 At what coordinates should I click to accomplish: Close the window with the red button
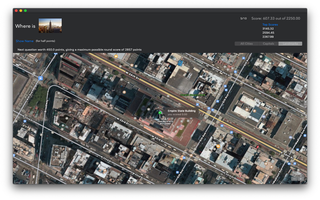[x=16, y=10]
